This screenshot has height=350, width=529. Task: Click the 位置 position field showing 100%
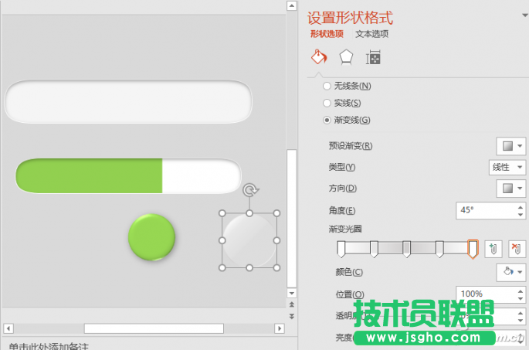pos(482,294)
